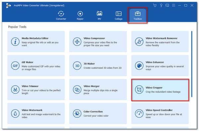This screenshot has height=131, width=199.
Task: Open the Video Trimmer title
Action: [x=30, y=86]
